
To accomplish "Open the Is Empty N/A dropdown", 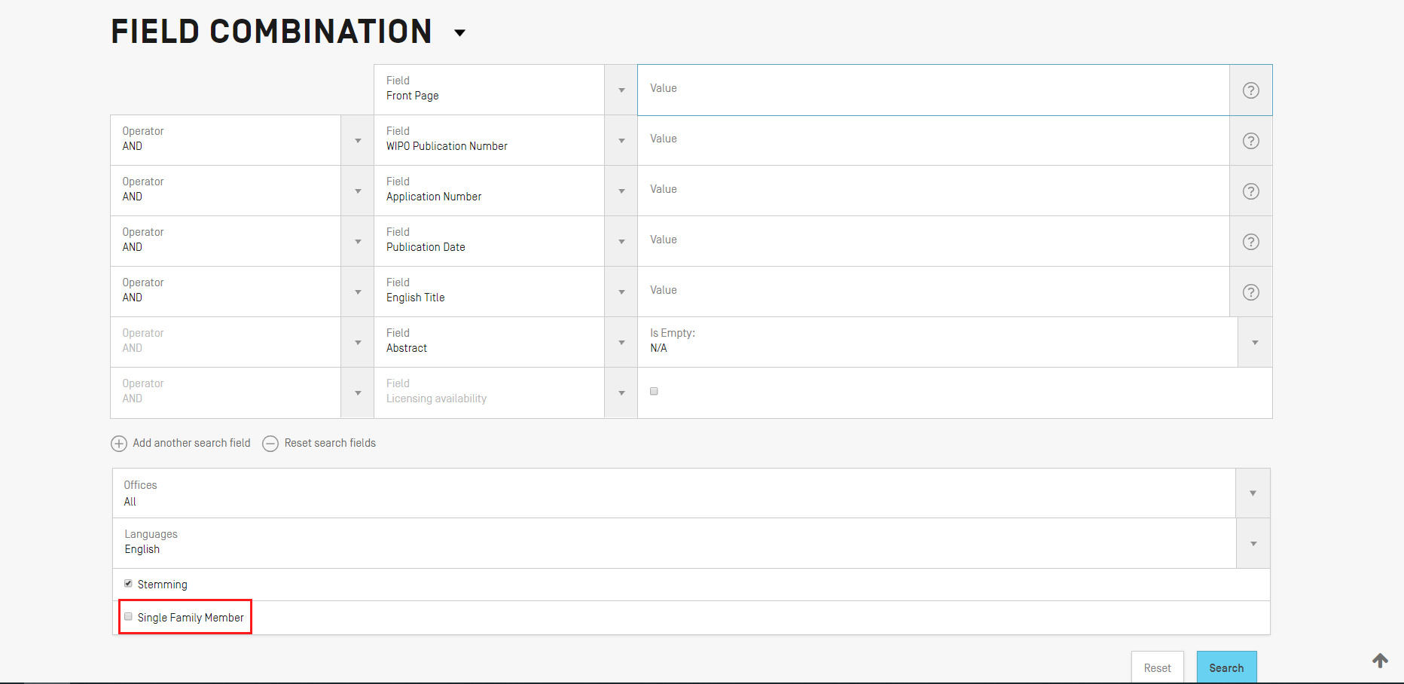I will coord(1255,343).
